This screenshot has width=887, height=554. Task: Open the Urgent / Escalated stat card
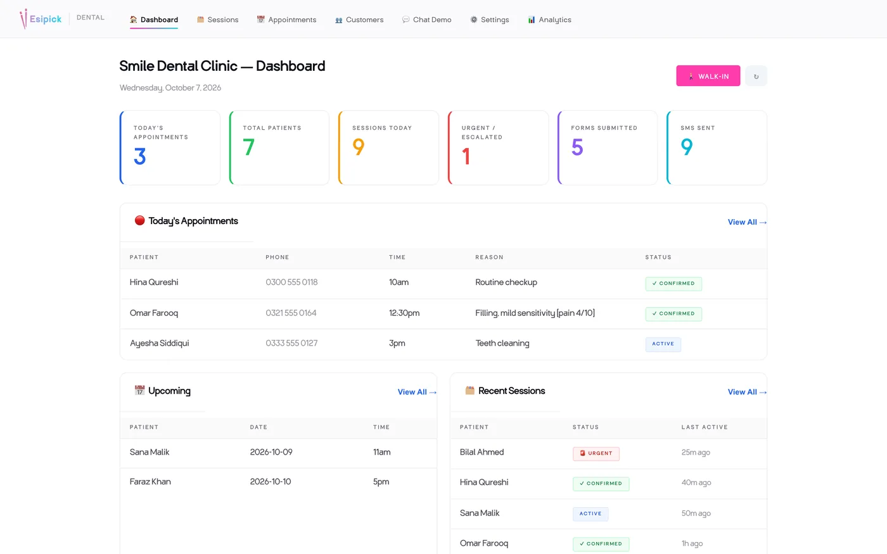[x=498, y=148]
